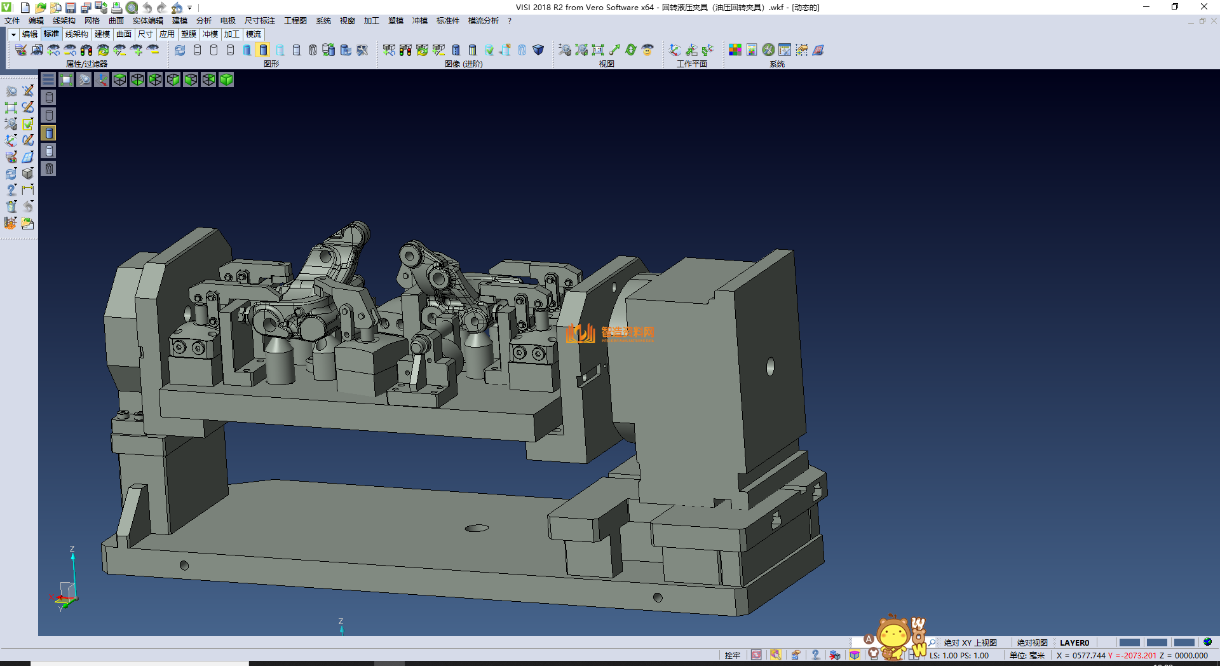Toggle the highlighted shaded cylinder display mode
Viewport: 1220px width, 666px height.
263,50
